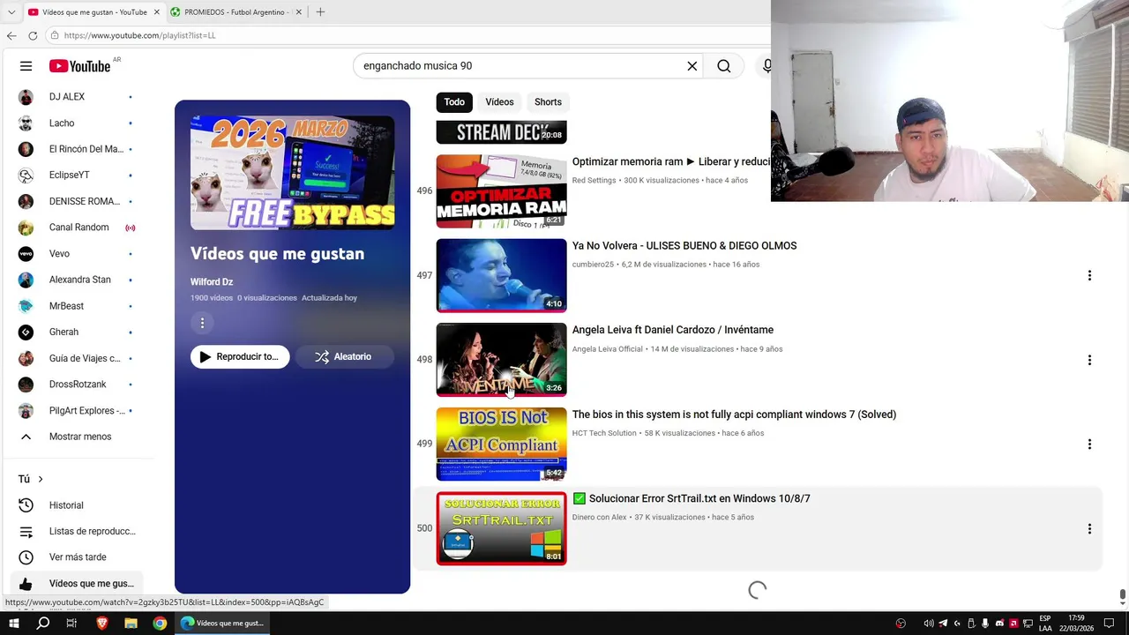Open the STREAM DECK video thumbnail

(501, 132)
